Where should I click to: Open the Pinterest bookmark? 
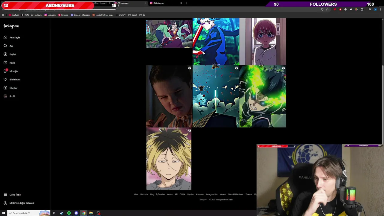(x=63, y=15)
